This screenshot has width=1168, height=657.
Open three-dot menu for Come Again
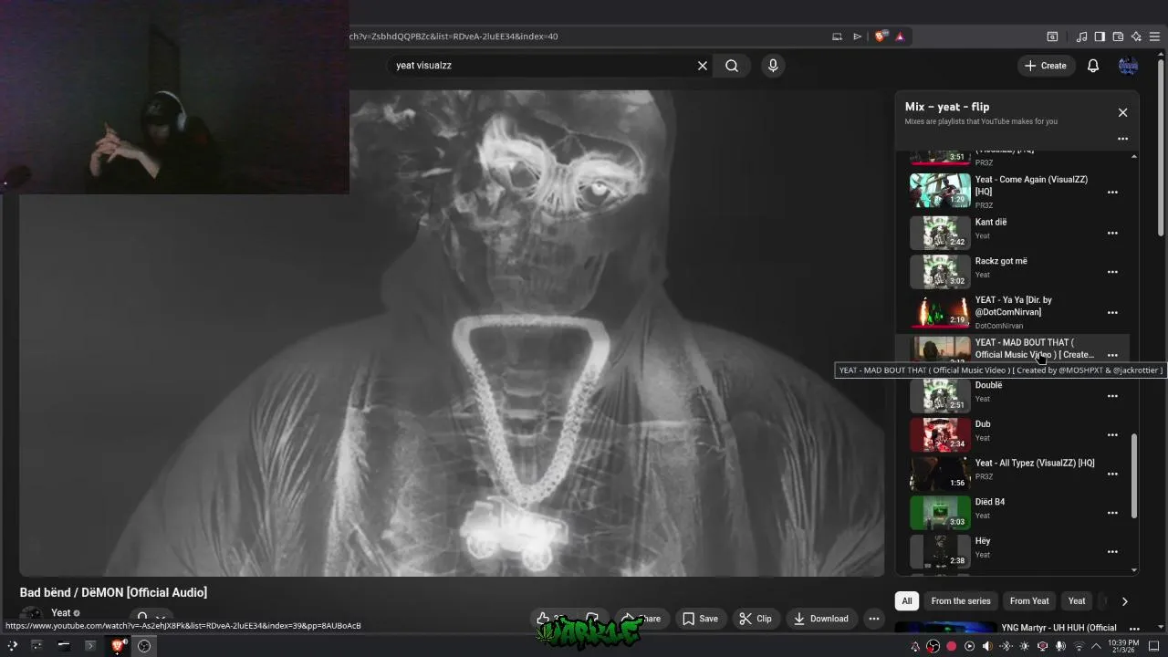pyautogui.click(x=1112, y=193)
